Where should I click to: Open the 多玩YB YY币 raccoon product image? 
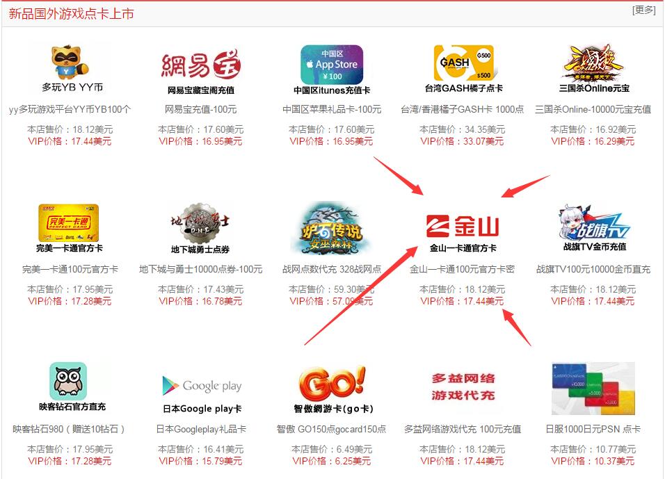coord(70,69)
